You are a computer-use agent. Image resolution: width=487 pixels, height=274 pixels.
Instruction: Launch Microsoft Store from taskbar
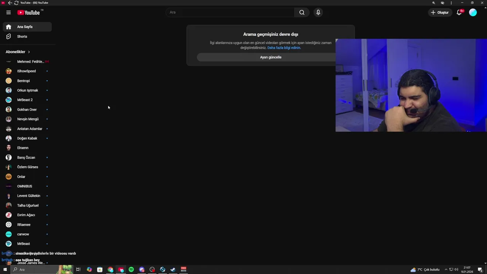pos(100,269)
